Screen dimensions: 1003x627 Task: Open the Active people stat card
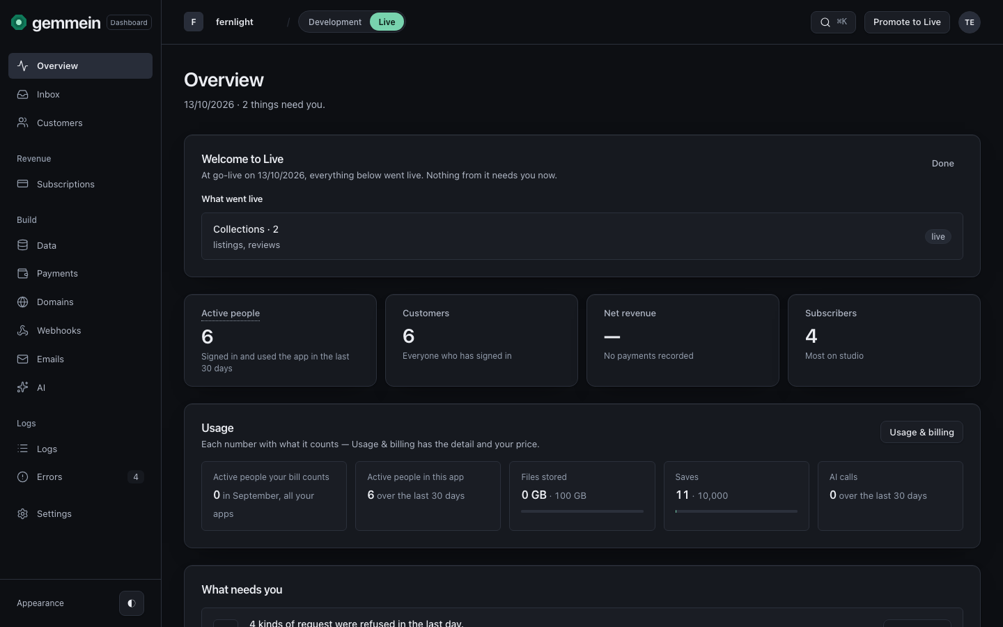coord(280,340)
